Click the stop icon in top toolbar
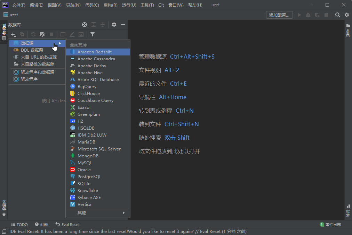352x235 pixels. tap(326, 15)
